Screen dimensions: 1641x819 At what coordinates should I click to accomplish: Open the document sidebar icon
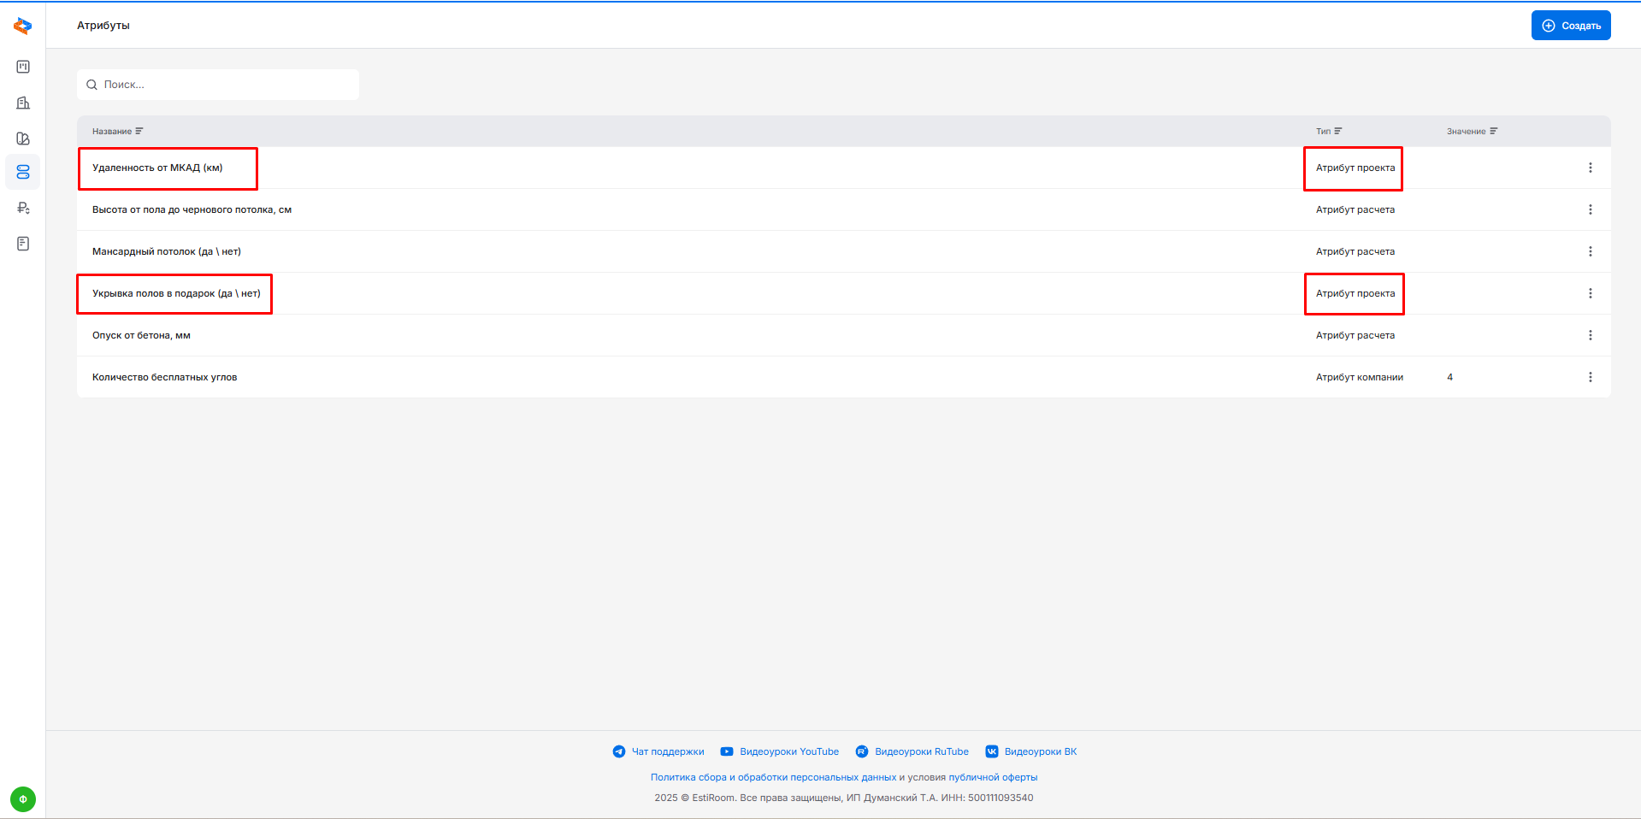[23, 244]
